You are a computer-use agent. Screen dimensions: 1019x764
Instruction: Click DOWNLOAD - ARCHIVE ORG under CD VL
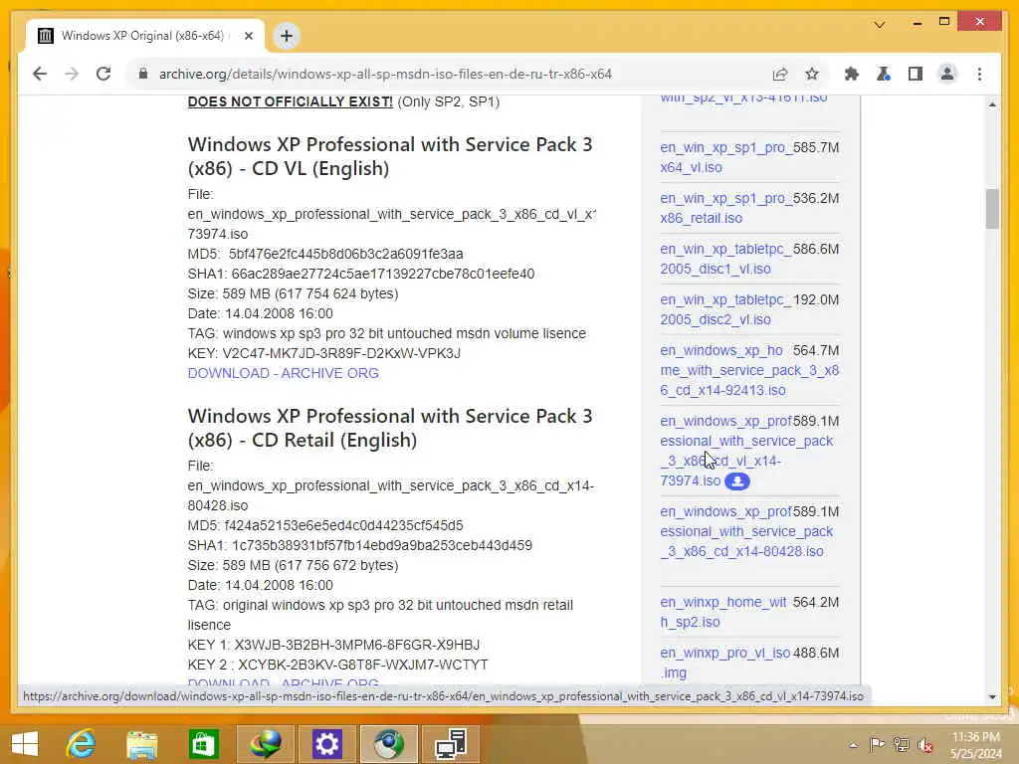tap(284, 373)
